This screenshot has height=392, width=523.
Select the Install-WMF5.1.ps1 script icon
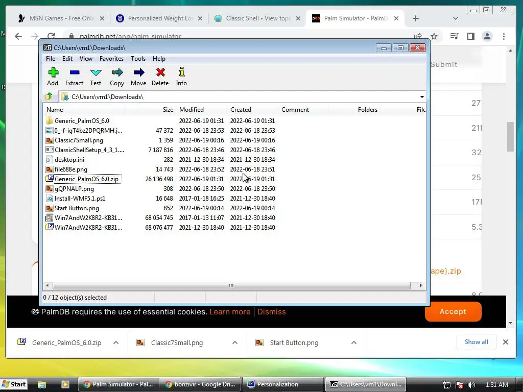(x=50, y=199)
